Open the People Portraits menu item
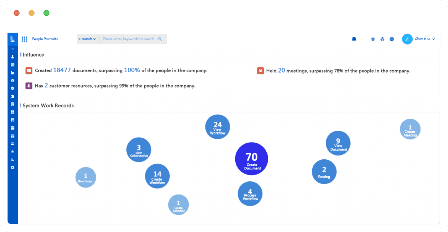 45,39
